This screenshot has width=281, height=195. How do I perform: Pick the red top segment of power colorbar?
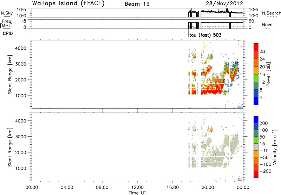click(256, 48)
